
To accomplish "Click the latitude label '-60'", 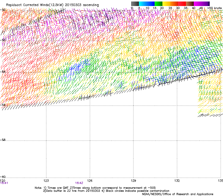I will 3,177.
